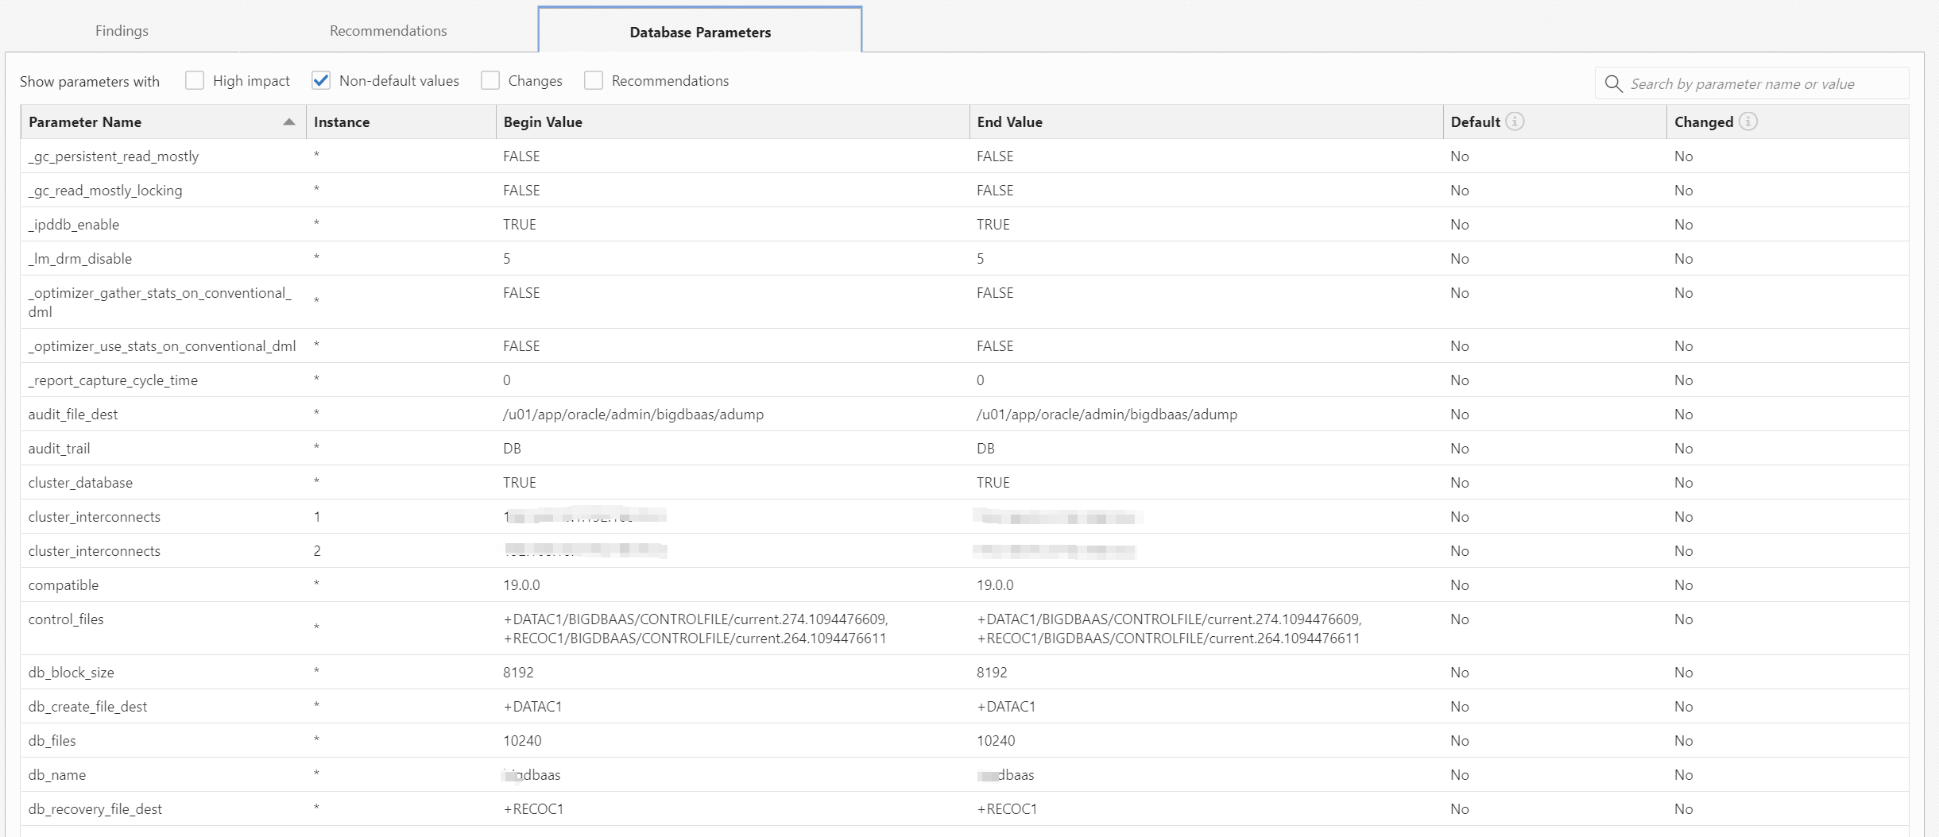Click begin value TRUE for _ipddb_enable

(x=520, y=225)
